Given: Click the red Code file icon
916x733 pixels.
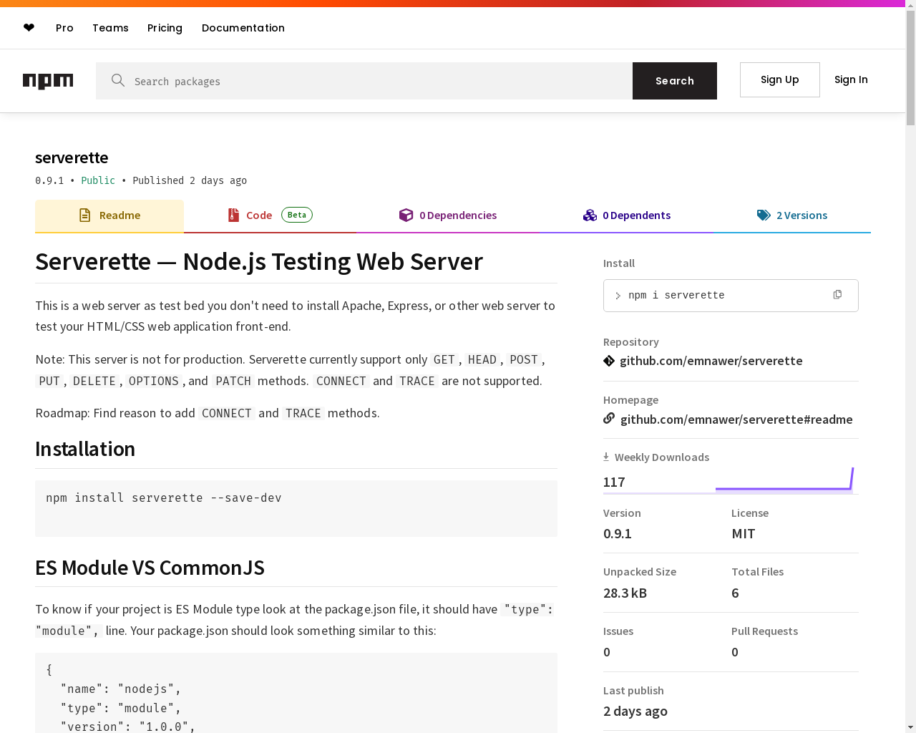Looking at the screenshot, I should (x=233, y=215).
